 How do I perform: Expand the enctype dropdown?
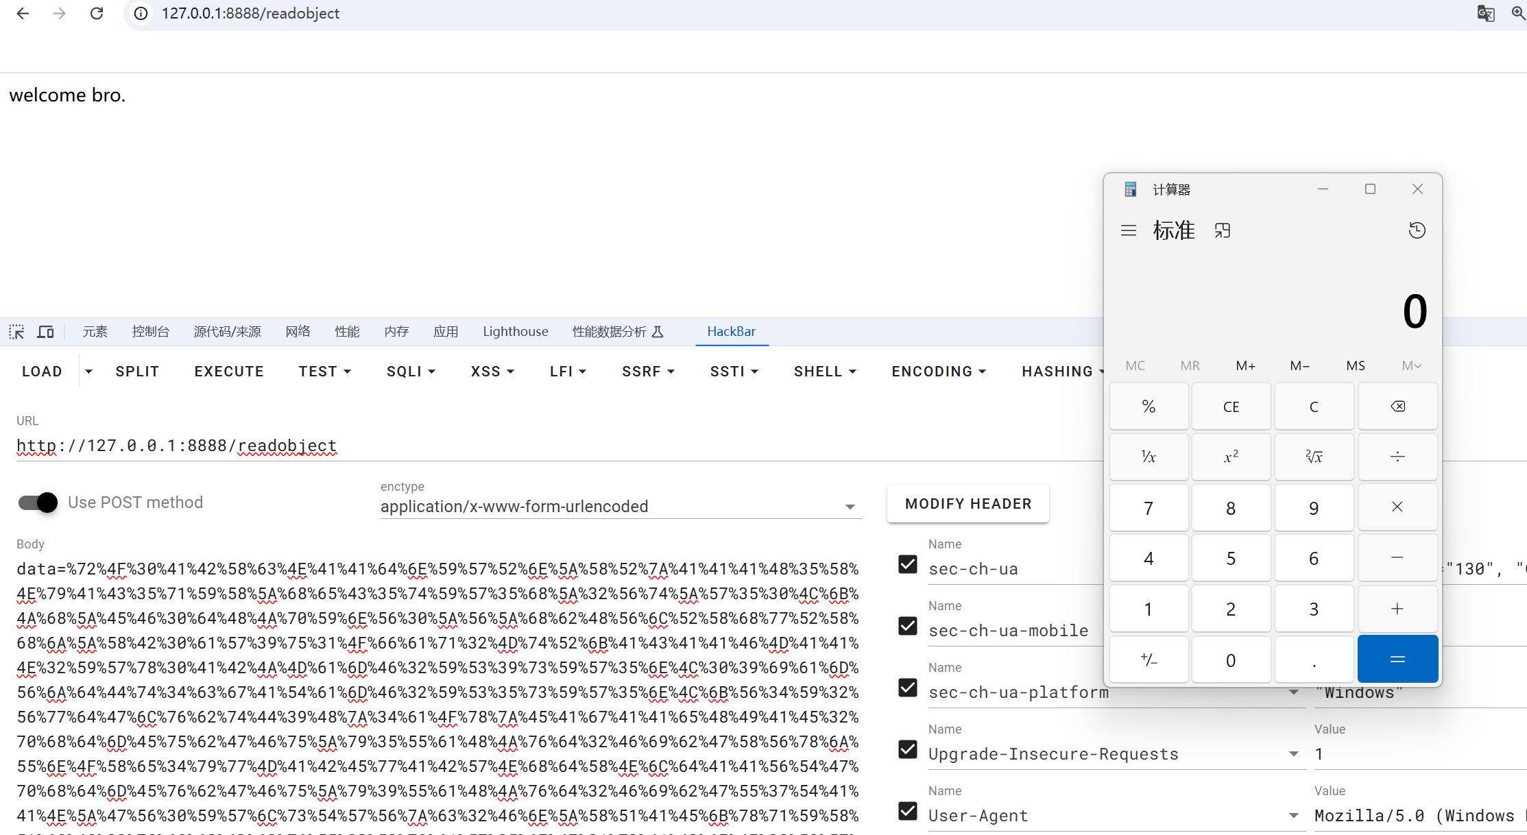coord(850,507)
